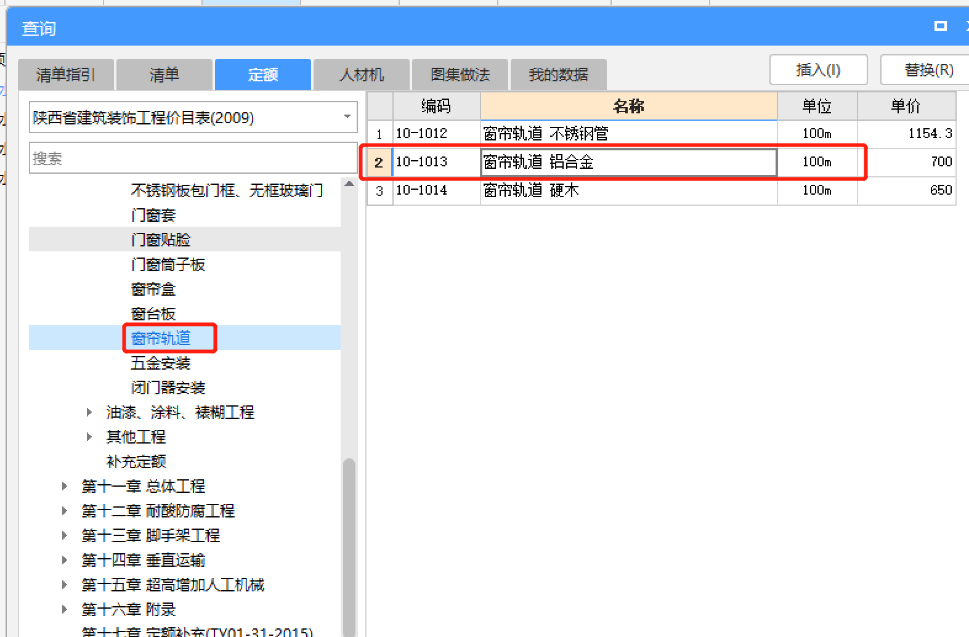Viewport: 969px width, 637px height.
Task: Expand 第十一章 总体工程 arrow
Action: point(65,486)
